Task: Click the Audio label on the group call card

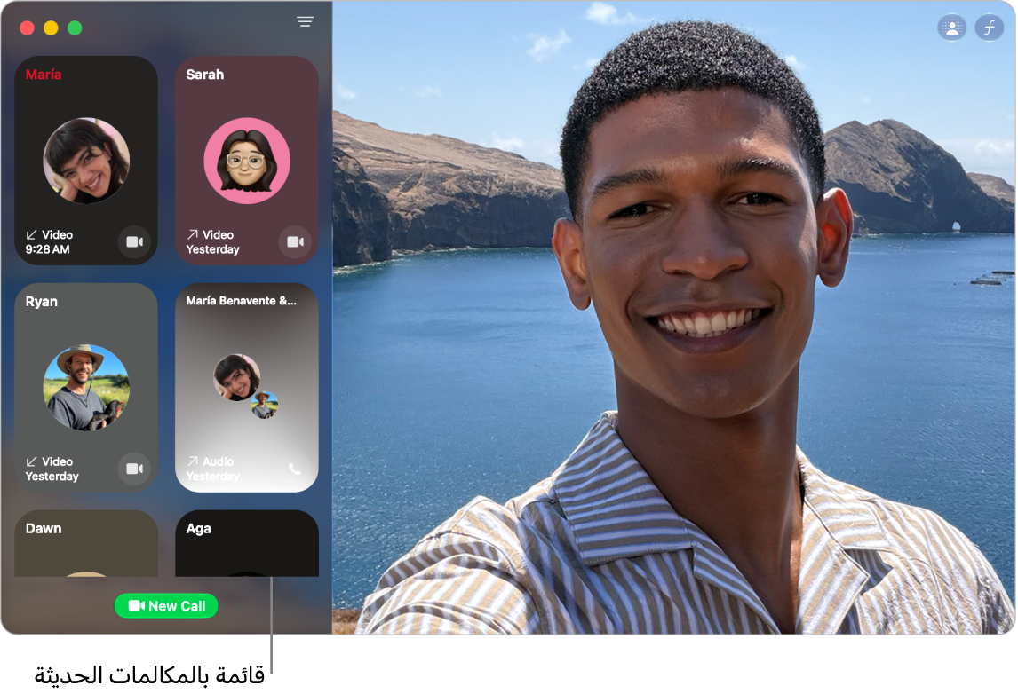Action: tap(219, 461)
